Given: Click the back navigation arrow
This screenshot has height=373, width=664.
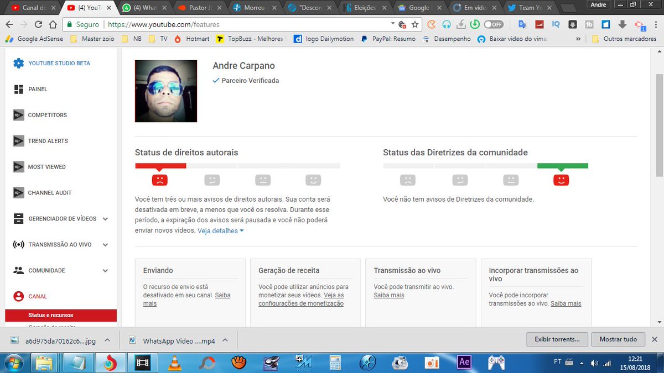Looking at the screenshot, I should [x=9, y=24].
